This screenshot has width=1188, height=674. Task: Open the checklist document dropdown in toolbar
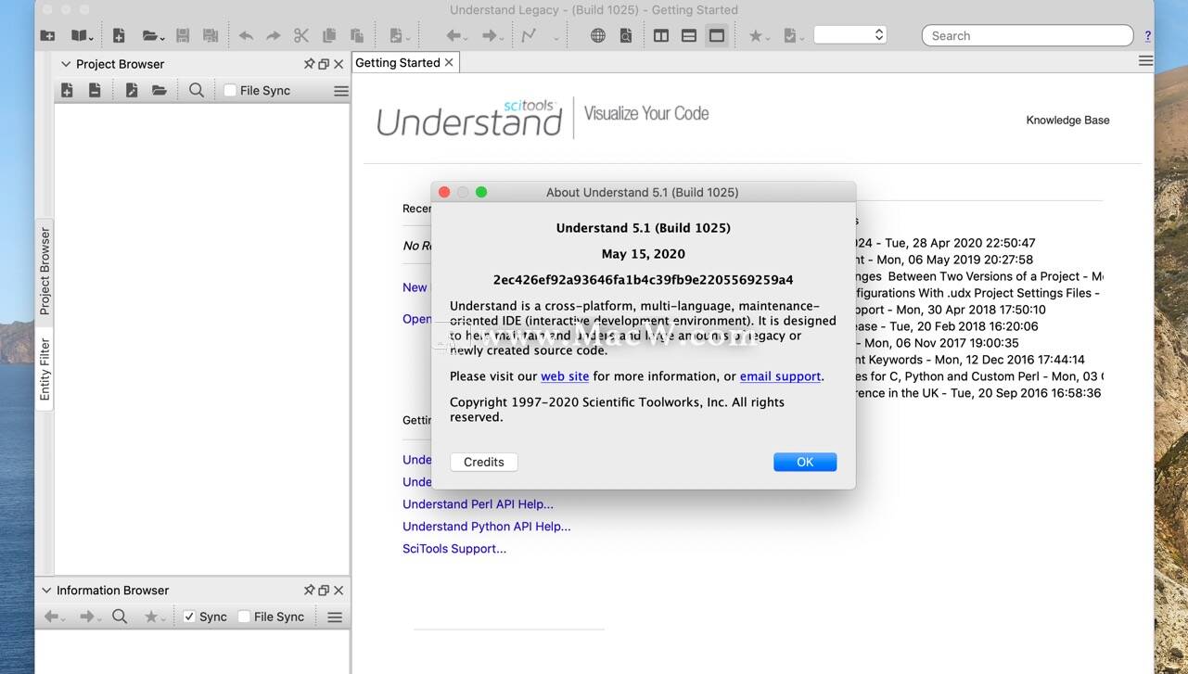click(794, 35)
